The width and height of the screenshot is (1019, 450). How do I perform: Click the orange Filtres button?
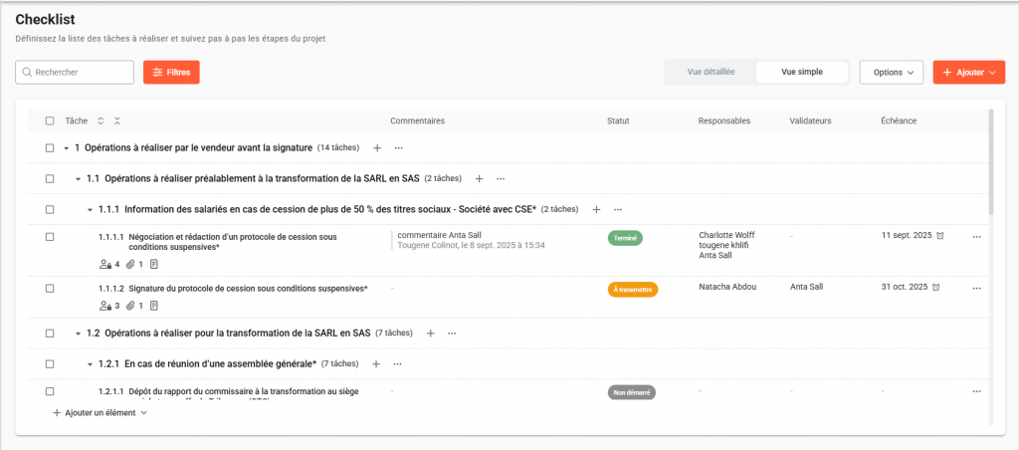[x=171, y=73]
